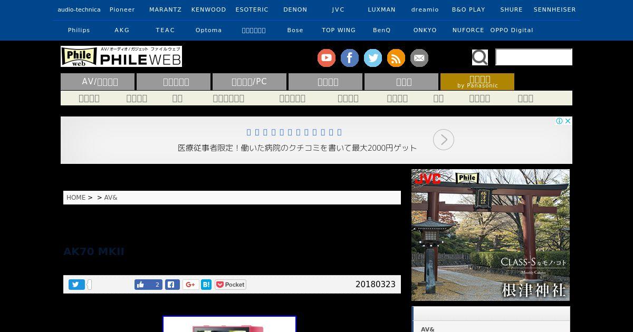Click the Facebook Like thumbs-up button

(148, 285)
